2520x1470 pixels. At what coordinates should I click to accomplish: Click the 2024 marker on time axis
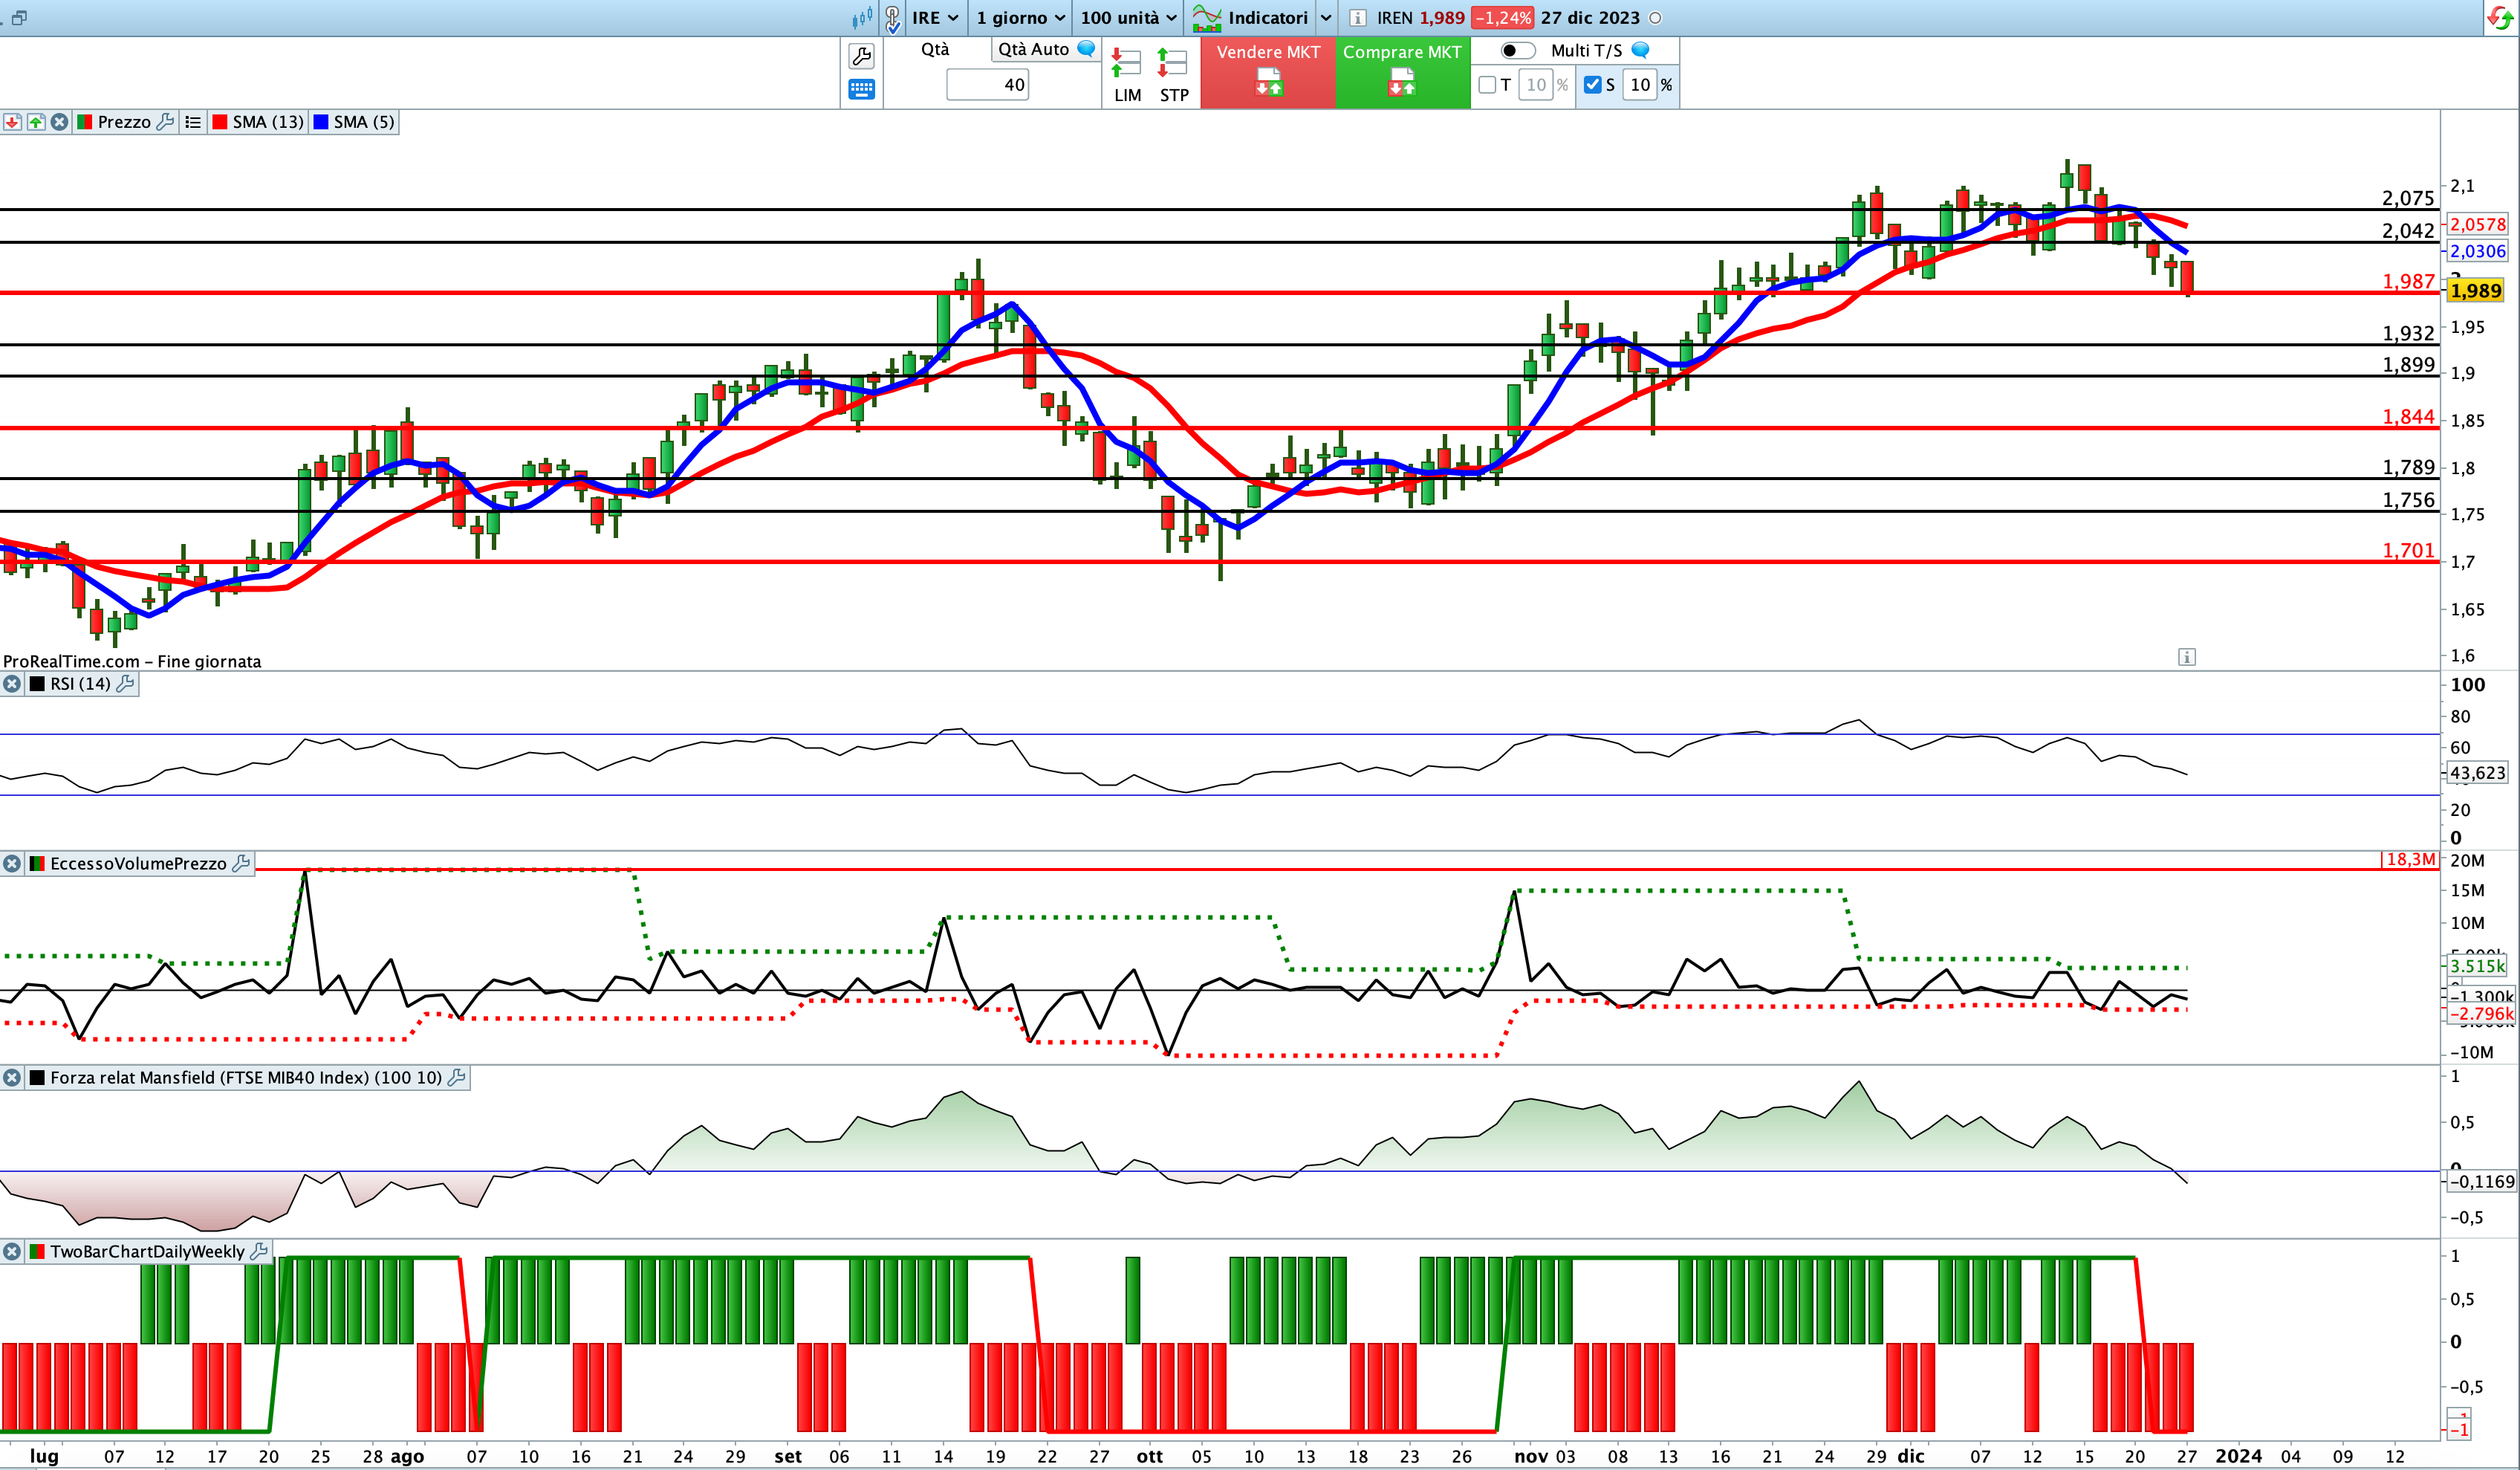pyautogui.click(x=2238, y=1456)
